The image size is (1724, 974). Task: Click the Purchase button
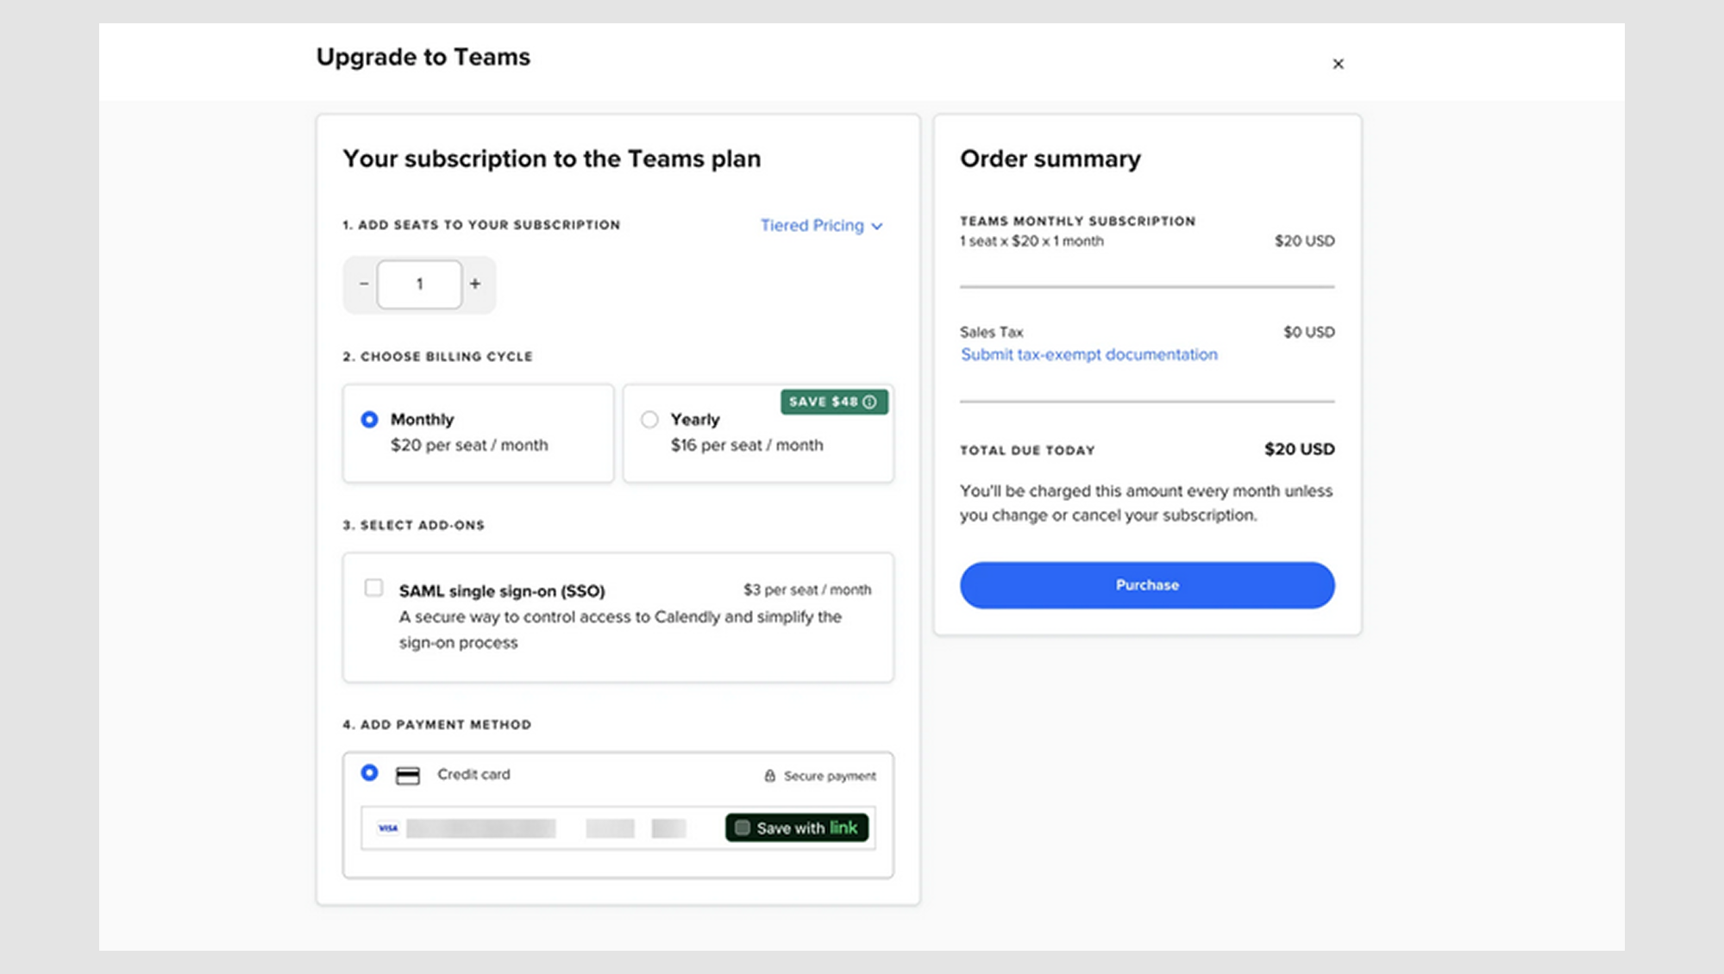(1147, 585)
